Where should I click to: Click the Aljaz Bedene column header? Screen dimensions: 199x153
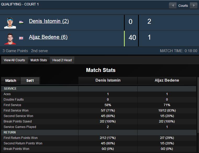(x=167, y=80)
